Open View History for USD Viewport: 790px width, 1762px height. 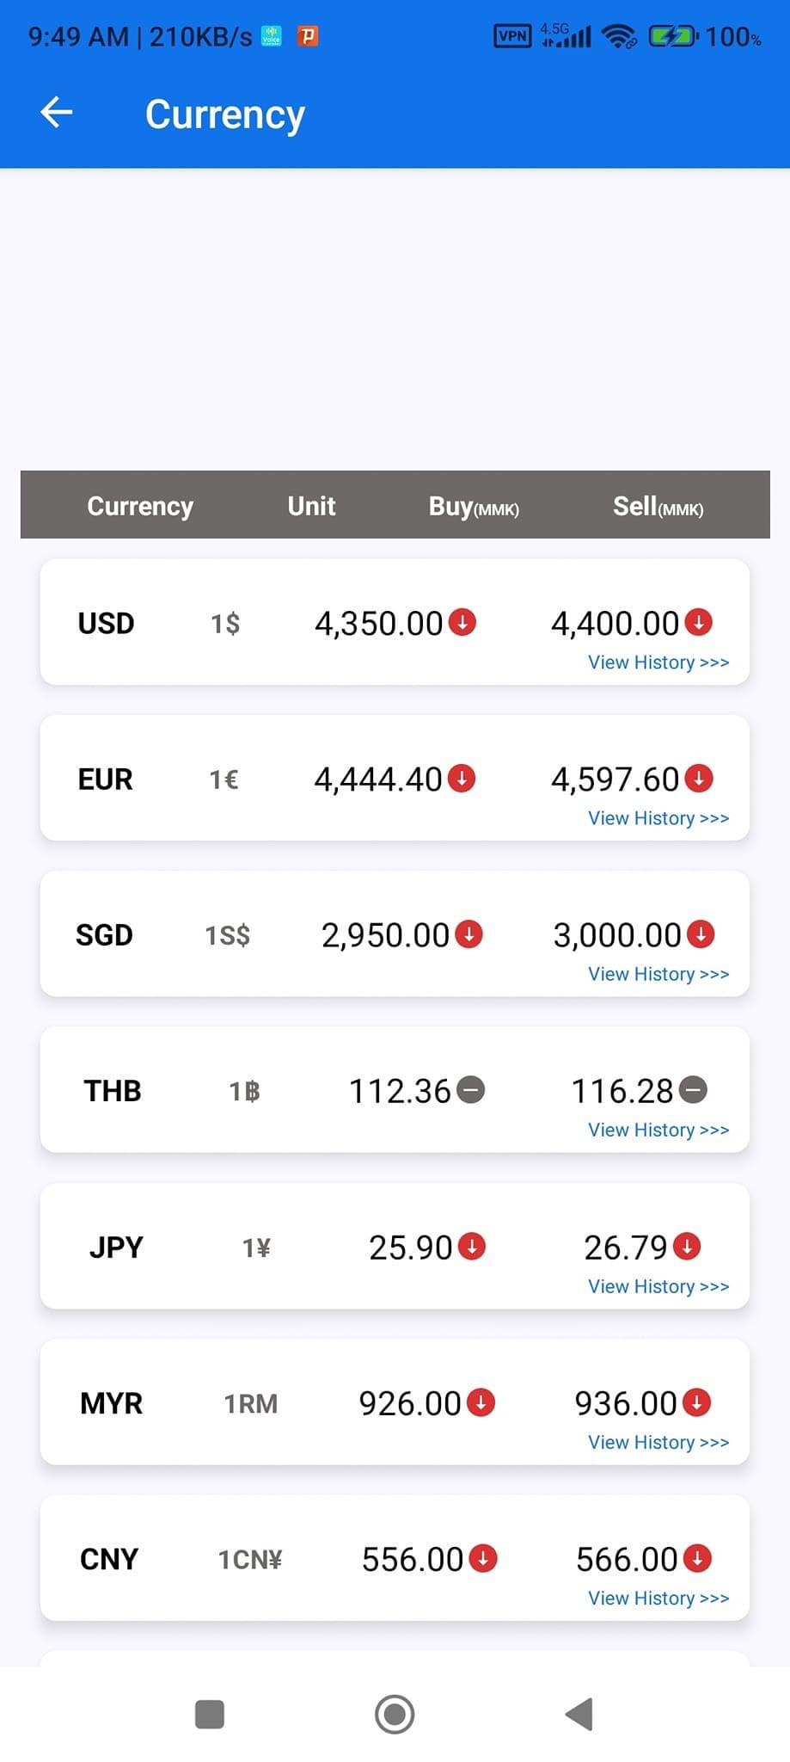[658, 662]
